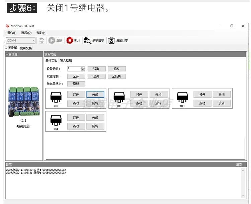Viewport: 251px width, 204px height.
Task: Click the 读取 device address button
Action: point(96,69)
